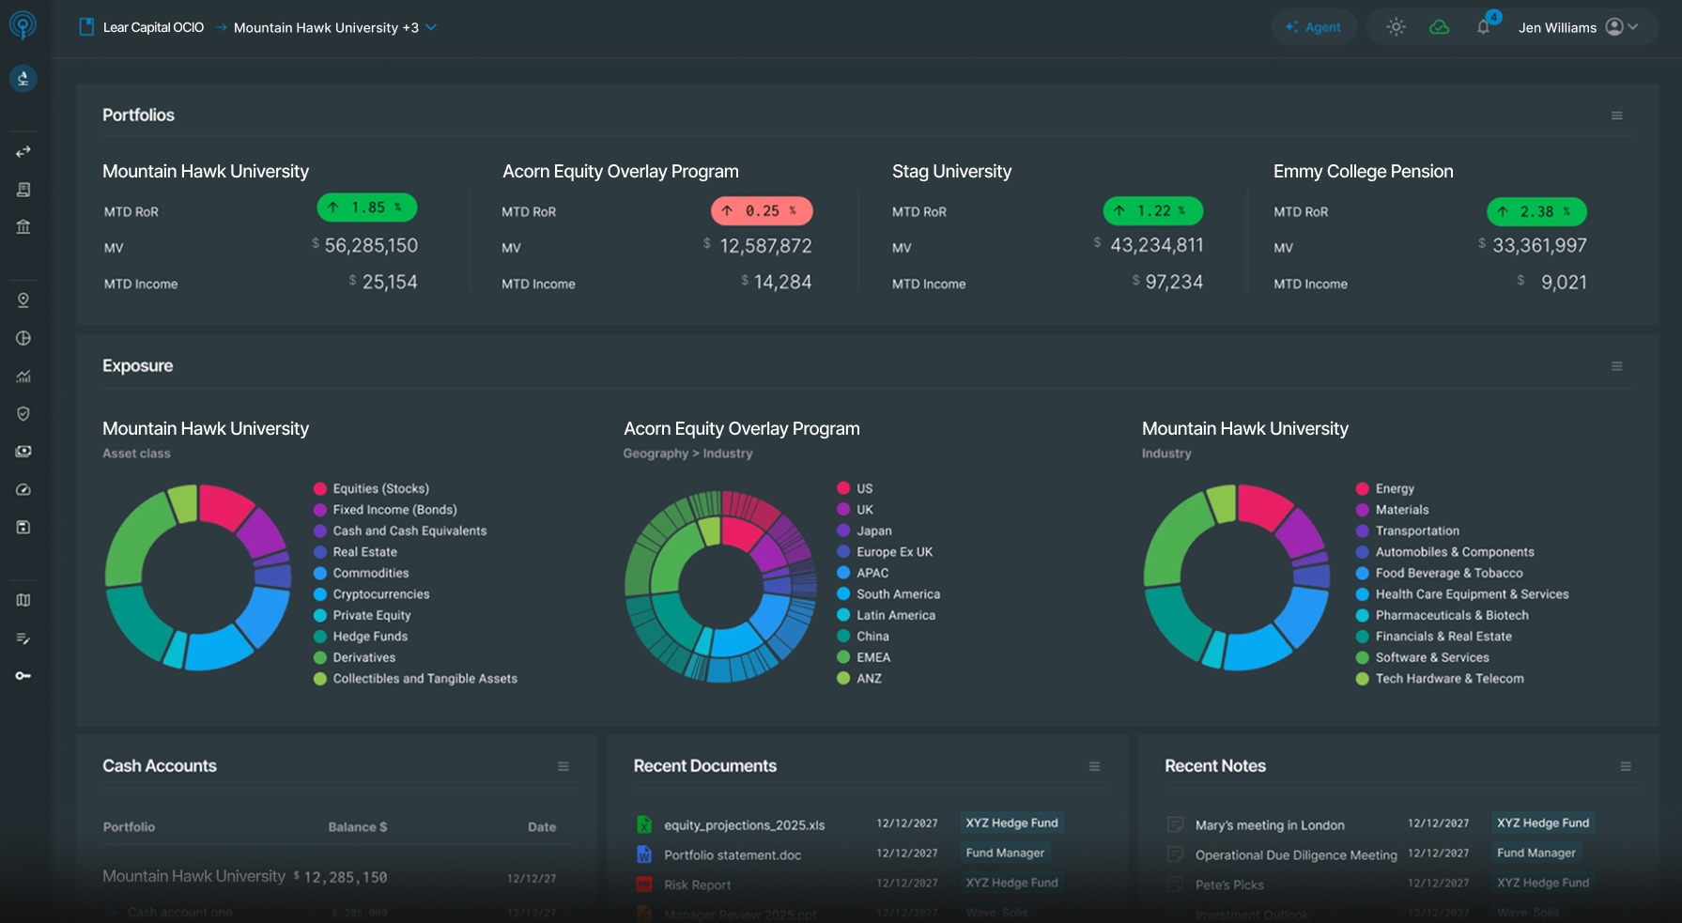Click the Agent button
1682x923 pixels.
coord(1314,26)
